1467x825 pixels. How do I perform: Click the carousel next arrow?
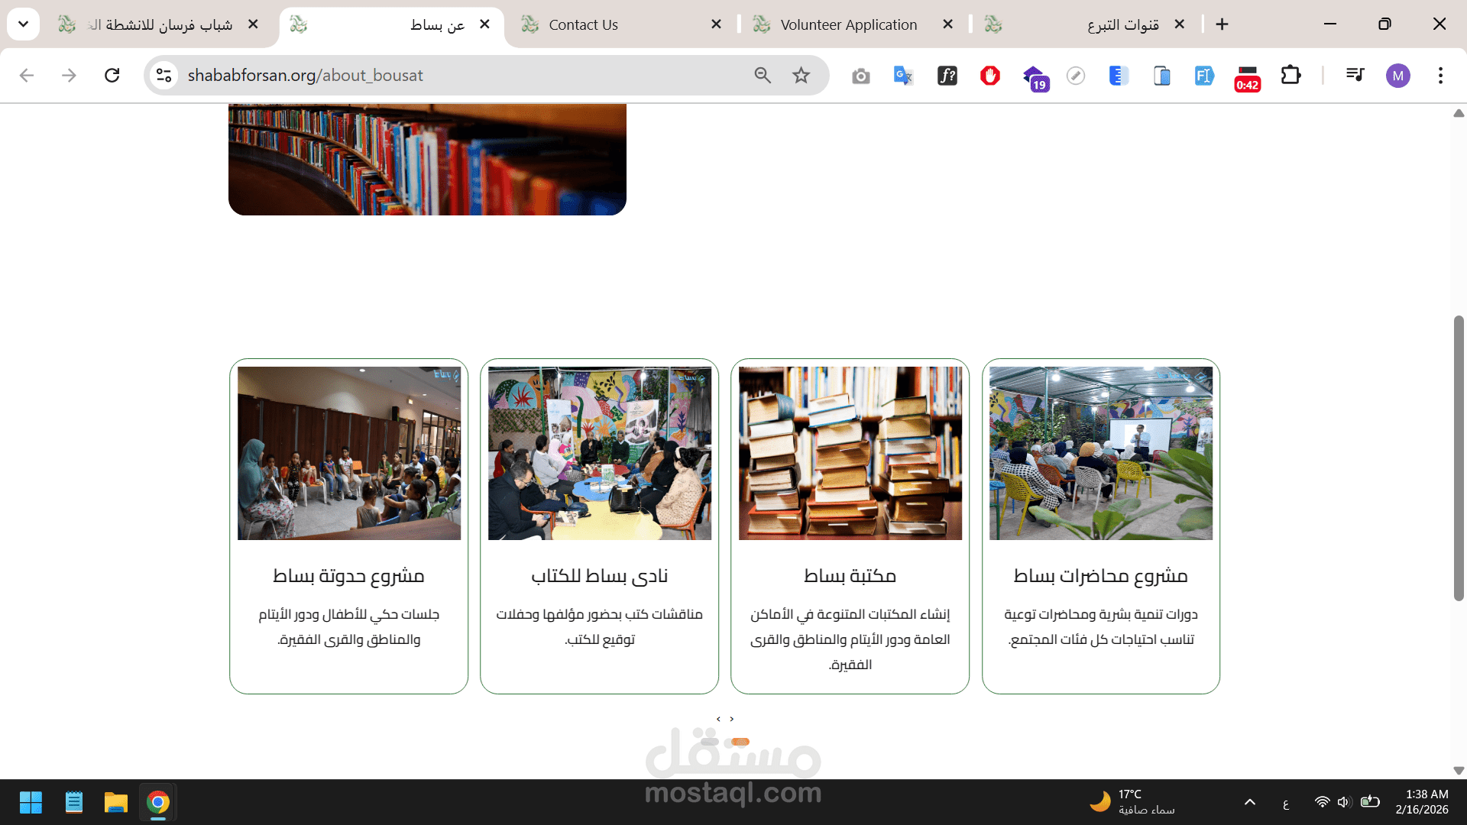click(732, 719)
